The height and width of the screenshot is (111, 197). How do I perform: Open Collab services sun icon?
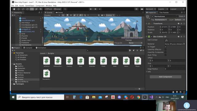(x=136, y=9)
